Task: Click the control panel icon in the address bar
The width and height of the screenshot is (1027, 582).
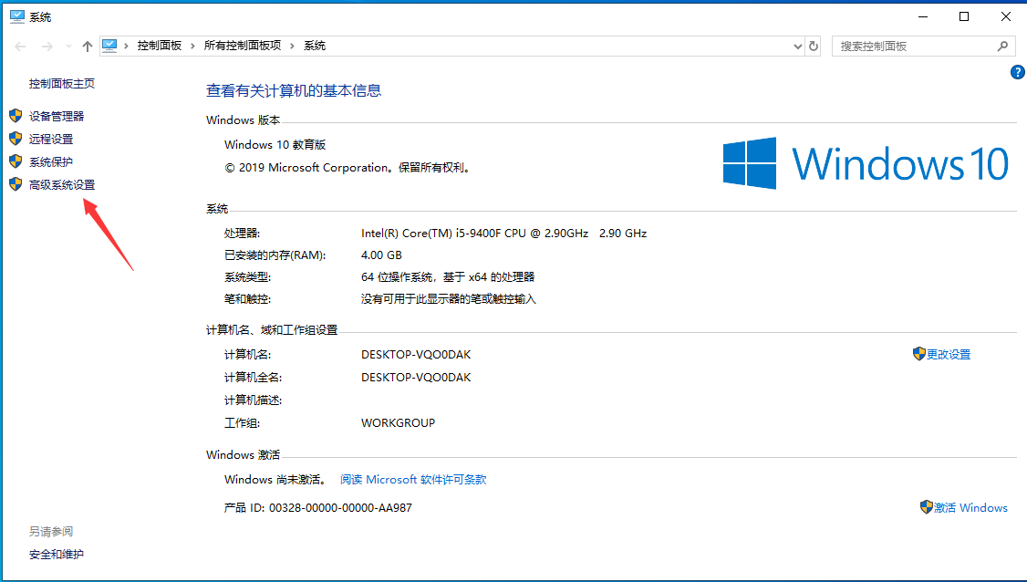Action: [x=109, y=45]
